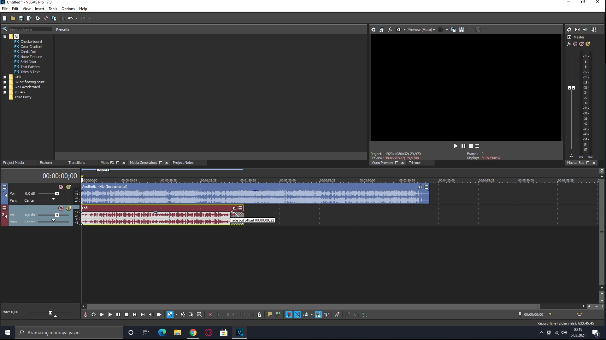
Task: Solo track 1 Aesthetic audio
Action: [x=68, y=187]
